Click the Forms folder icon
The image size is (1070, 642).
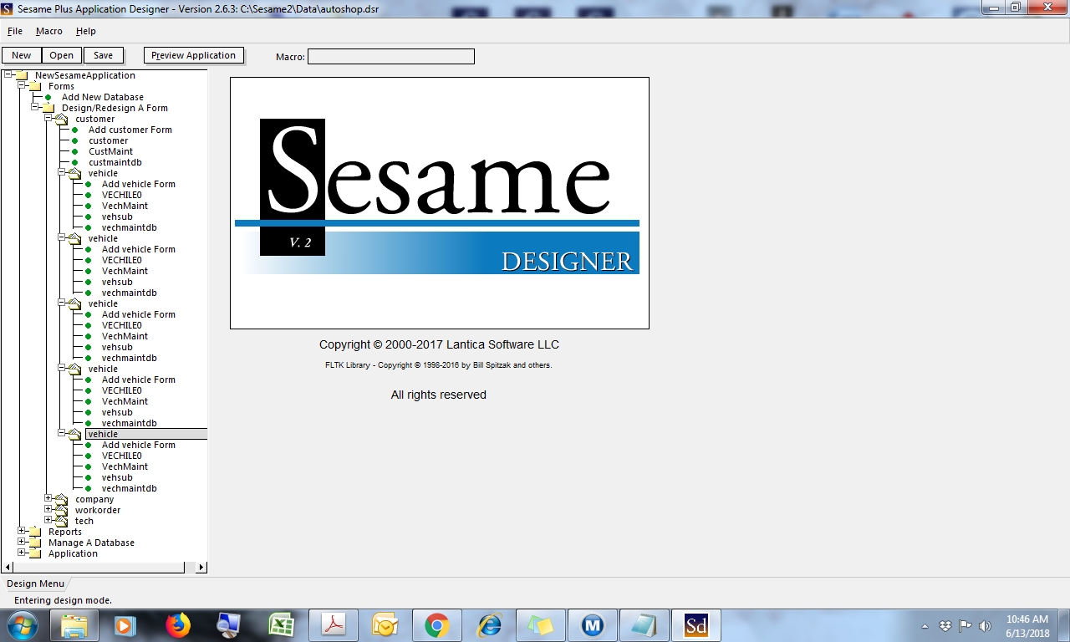click(34, 86)
